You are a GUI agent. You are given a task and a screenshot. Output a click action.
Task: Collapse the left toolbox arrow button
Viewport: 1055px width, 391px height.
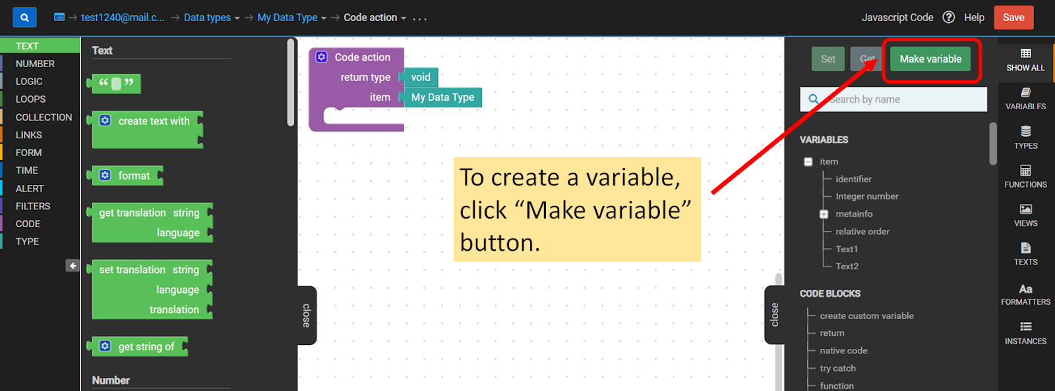tap(73, 265)
